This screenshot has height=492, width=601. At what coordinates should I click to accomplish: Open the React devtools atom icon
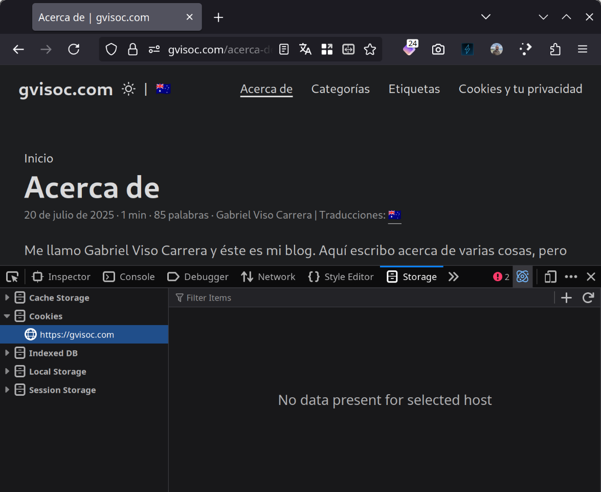coord(522,276)
